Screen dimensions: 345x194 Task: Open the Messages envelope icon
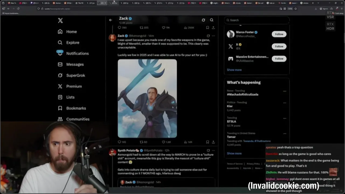pos(60,64)
